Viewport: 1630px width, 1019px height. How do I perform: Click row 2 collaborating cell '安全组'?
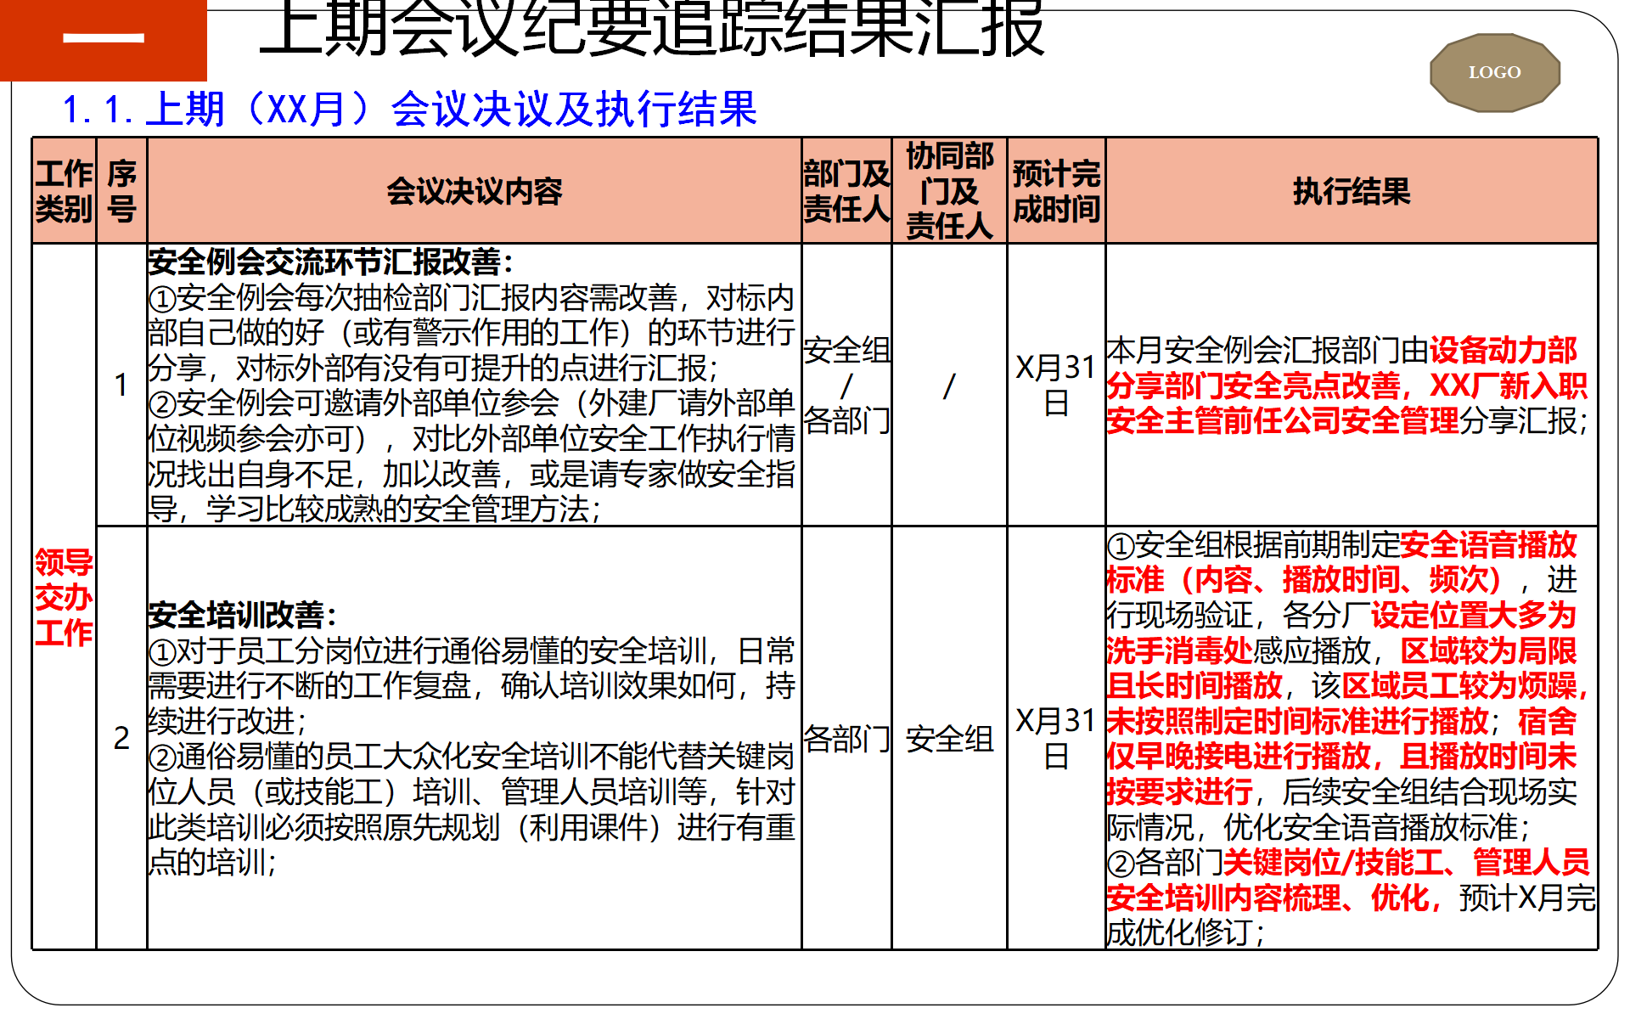(x=949, y=739)
